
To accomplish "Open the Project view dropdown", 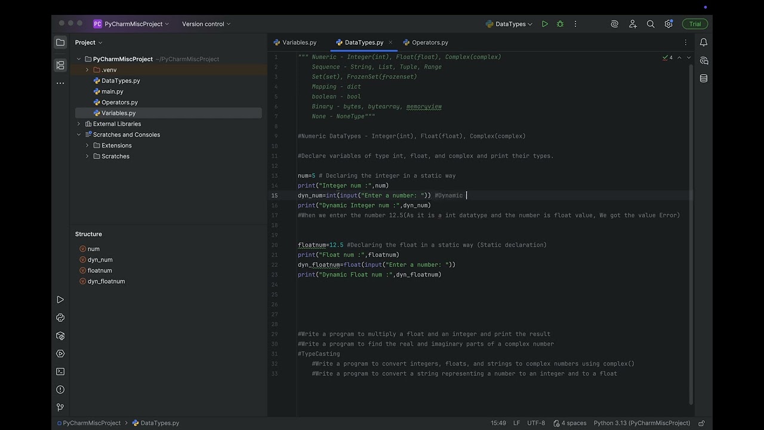I will 88,42.
